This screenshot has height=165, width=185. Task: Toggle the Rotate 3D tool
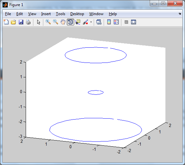[70, 22]
